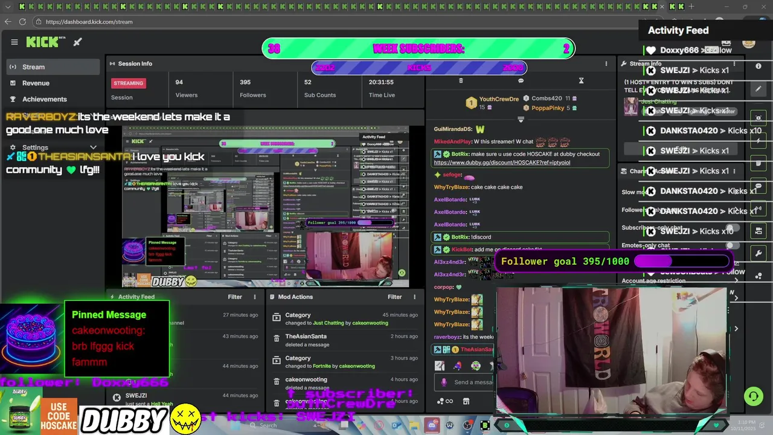This screenshot has width=773, height=435.
Task: Click the Just Chatting category change row
Action: [x=344, y=319]
